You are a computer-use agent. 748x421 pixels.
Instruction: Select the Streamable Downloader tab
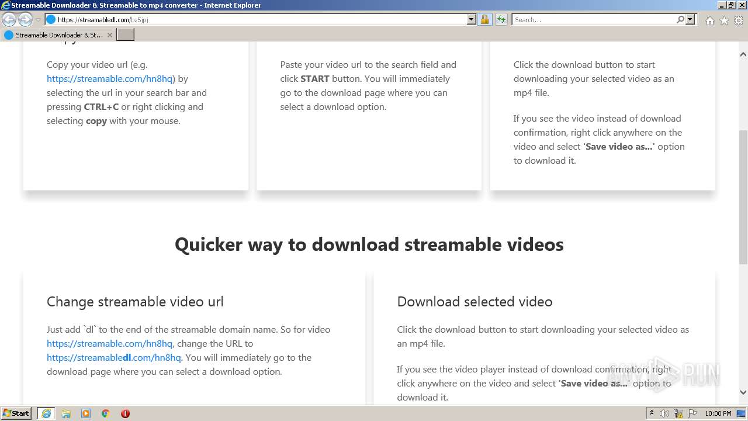tap(58, 35)
